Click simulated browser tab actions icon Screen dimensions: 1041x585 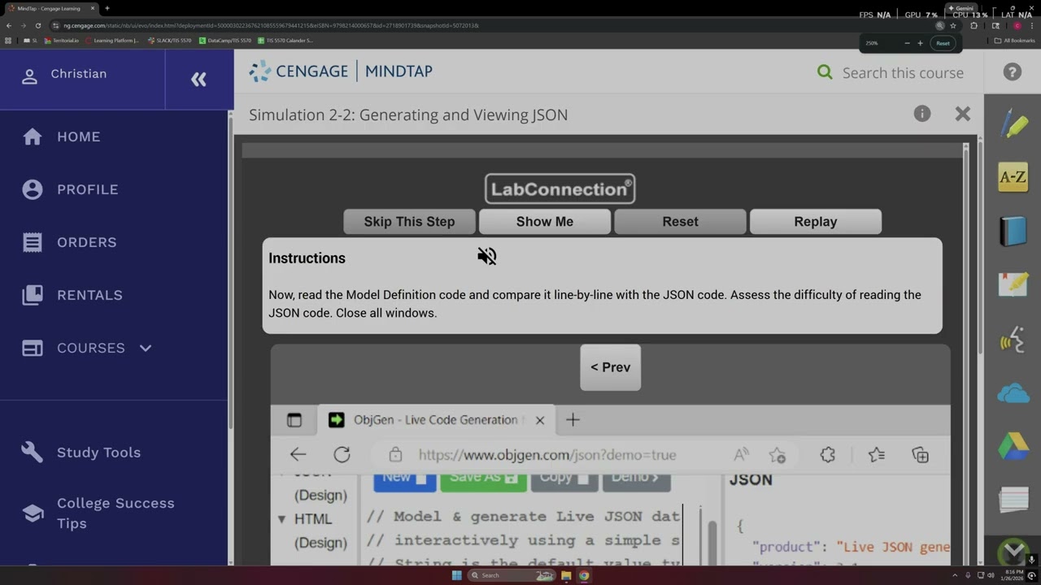click(294, 420)
